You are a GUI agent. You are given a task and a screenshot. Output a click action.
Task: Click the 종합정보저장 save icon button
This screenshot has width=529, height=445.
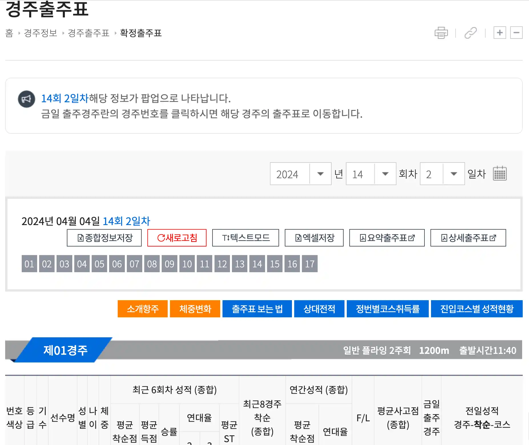click(x=104, y=238)
